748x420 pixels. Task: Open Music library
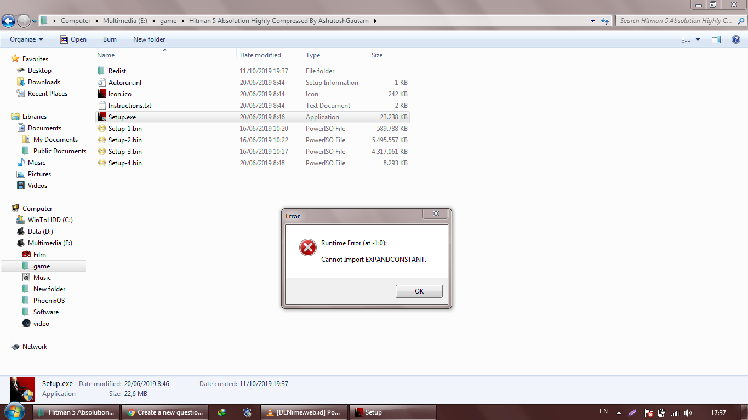37,163
